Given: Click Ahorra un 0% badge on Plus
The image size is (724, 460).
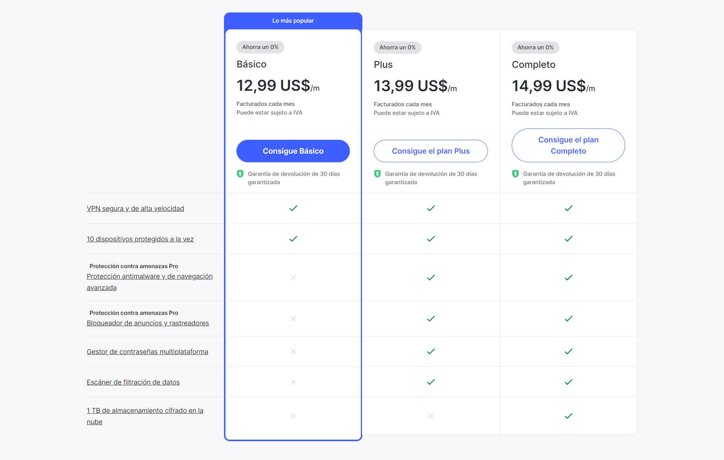Looking at the screenshot, I should pyautogui.click(x=397, y=47).
